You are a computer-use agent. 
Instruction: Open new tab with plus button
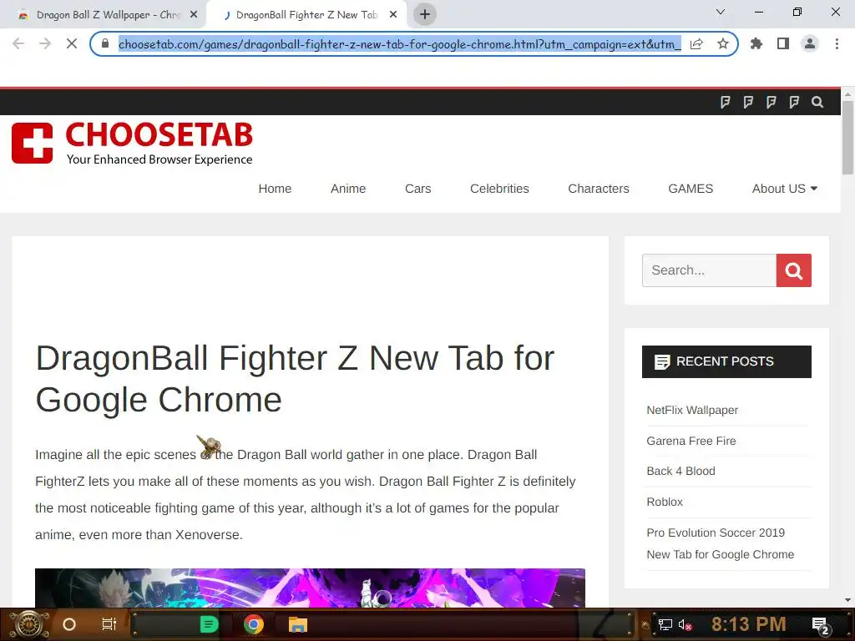pos(425,14)
